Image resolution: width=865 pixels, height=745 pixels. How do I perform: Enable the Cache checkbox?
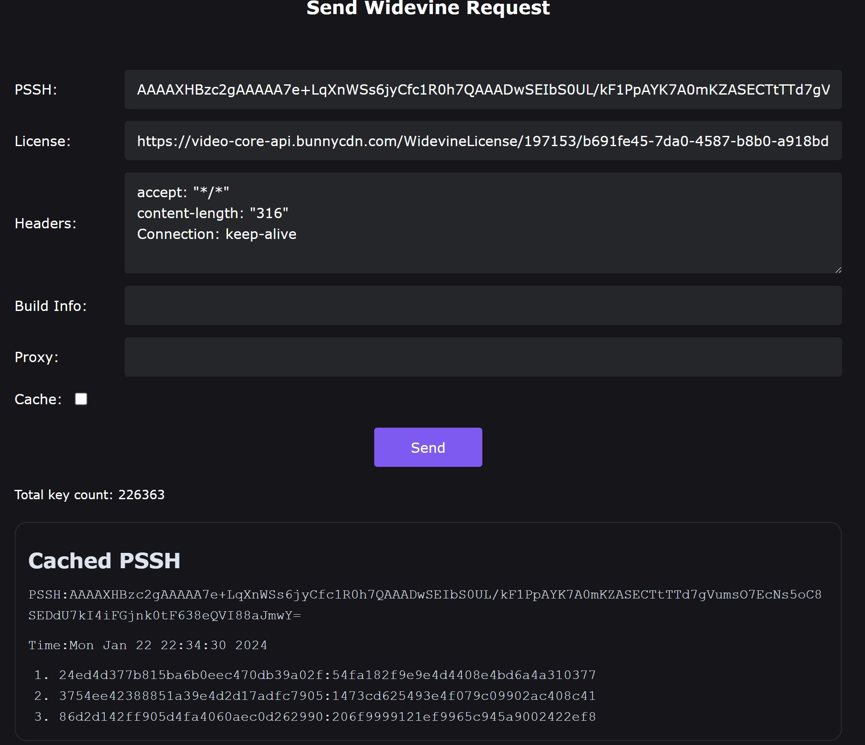tap(81, 399)
